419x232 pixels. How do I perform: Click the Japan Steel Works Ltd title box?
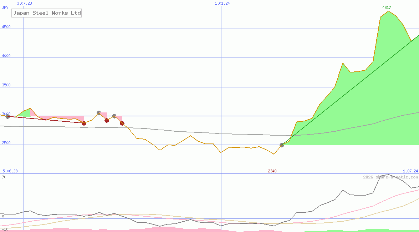point(46,13)
